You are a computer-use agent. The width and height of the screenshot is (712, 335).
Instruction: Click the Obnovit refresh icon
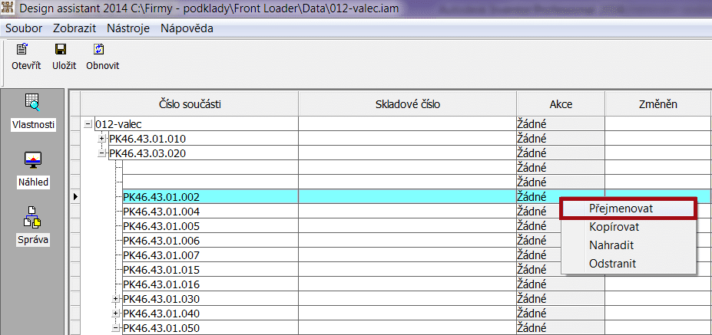click(x=98, y=49)
